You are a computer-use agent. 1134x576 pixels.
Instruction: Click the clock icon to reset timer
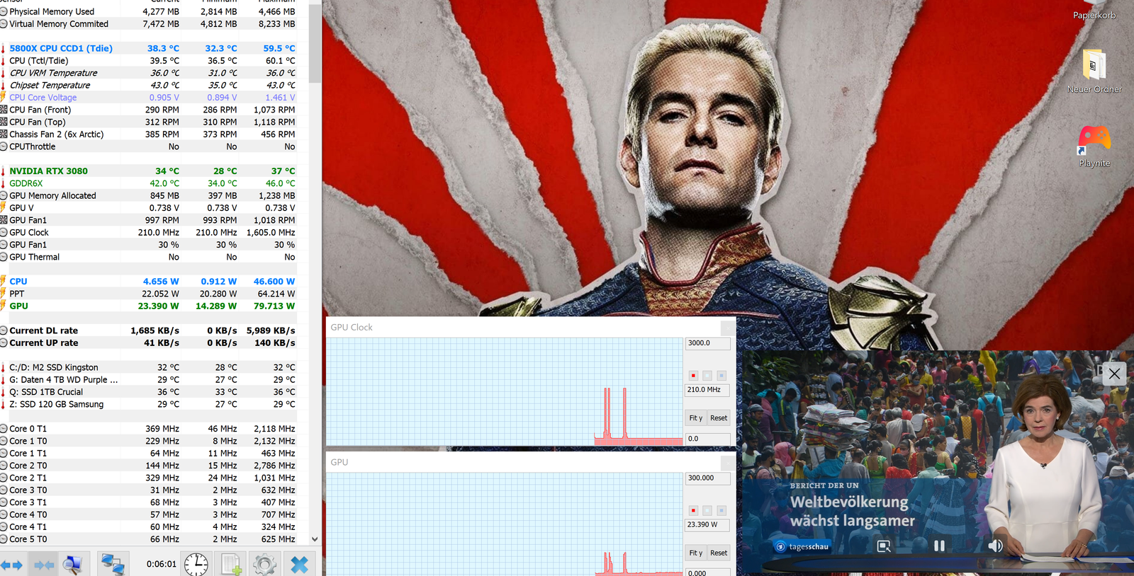point(196,565)
